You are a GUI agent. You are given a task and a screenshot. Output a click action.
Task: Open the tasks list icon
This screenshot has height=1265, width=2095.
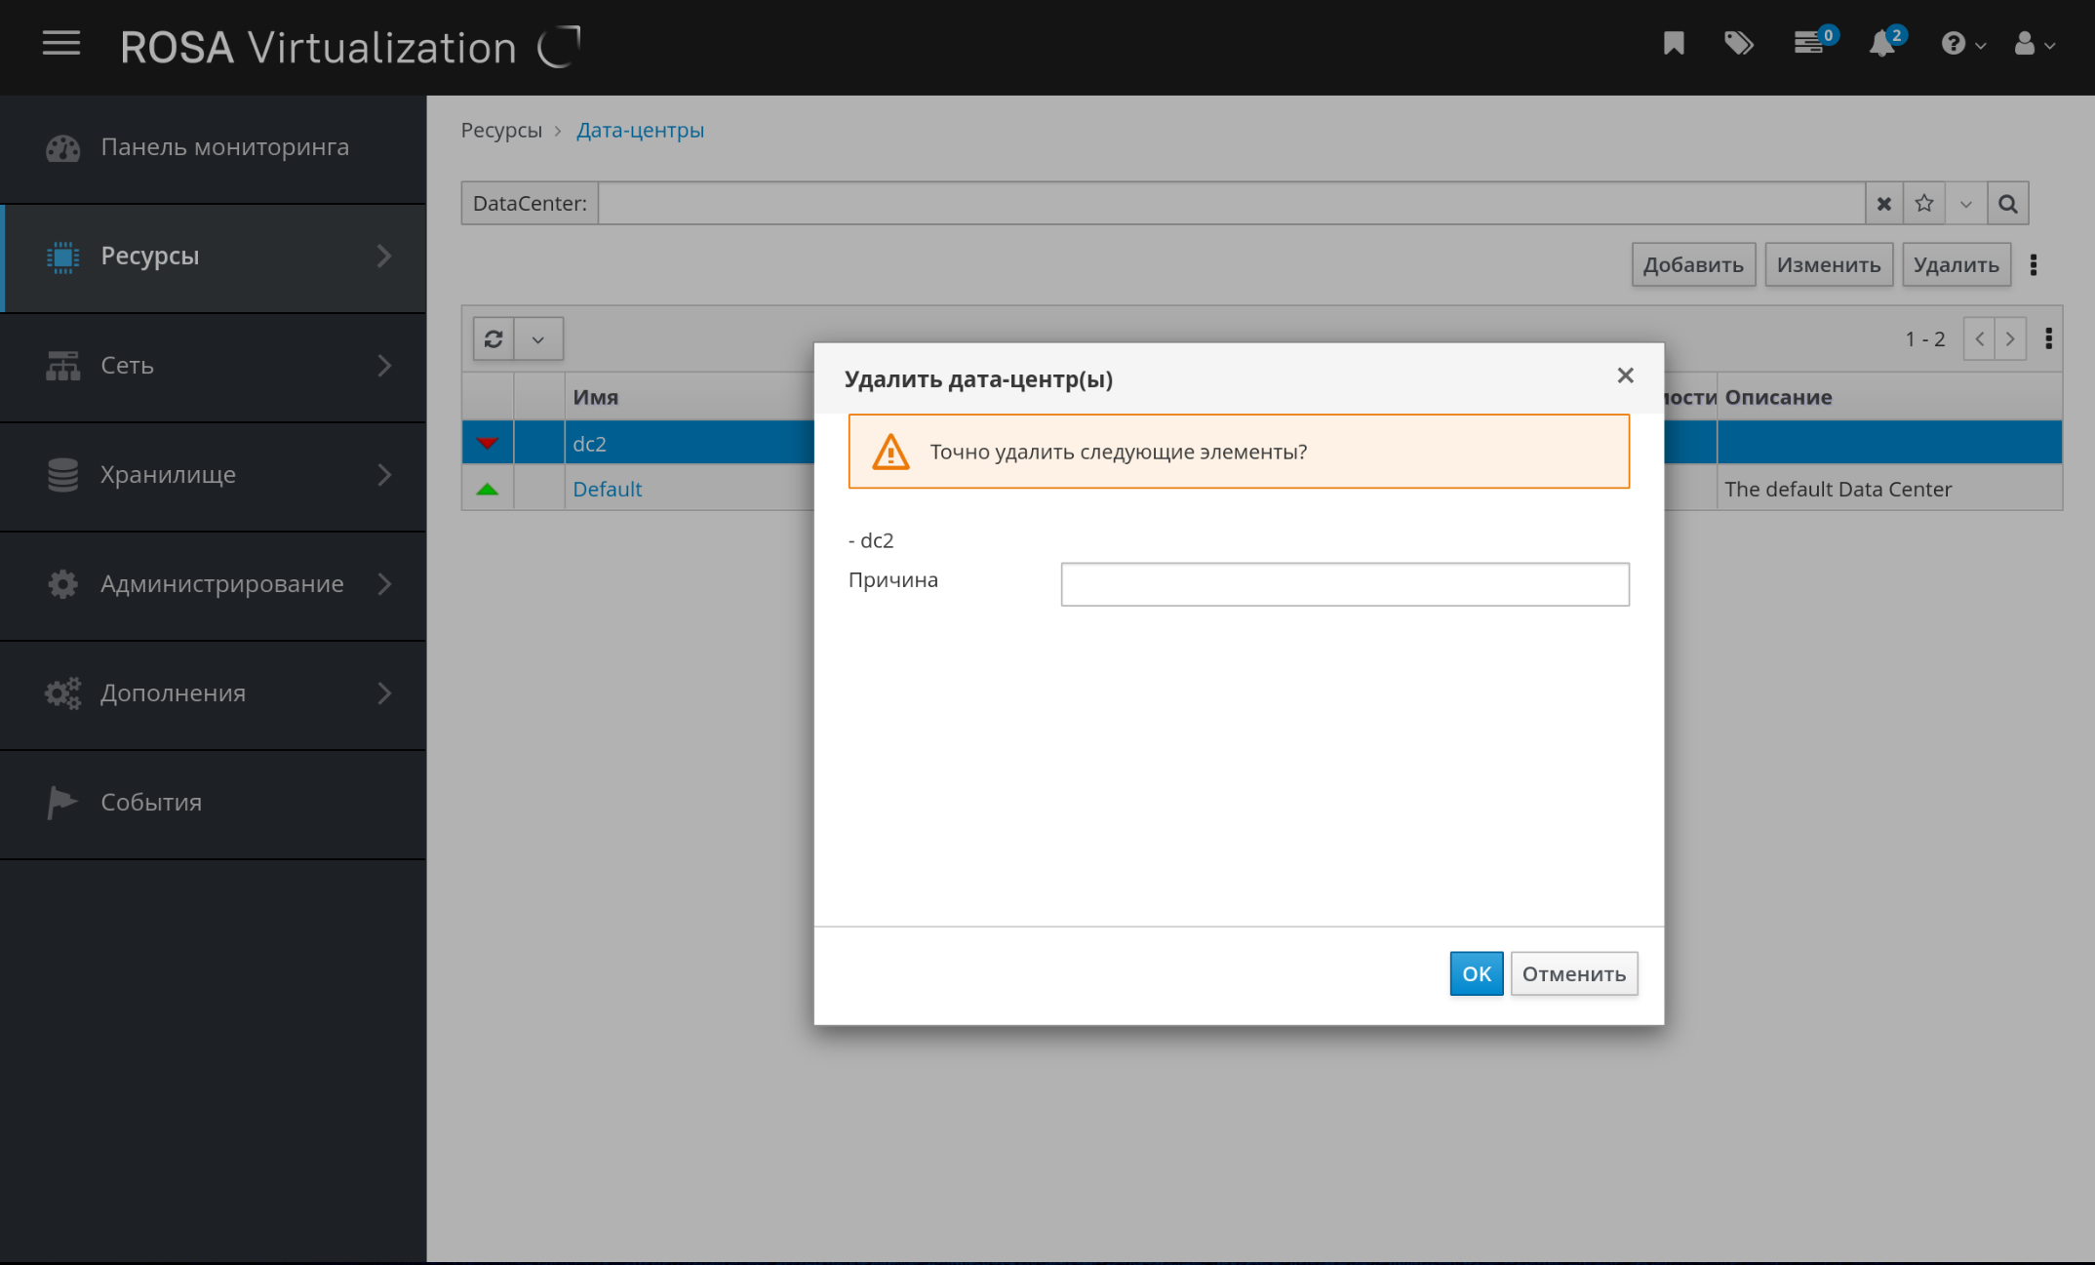[x=1809, y=44]
